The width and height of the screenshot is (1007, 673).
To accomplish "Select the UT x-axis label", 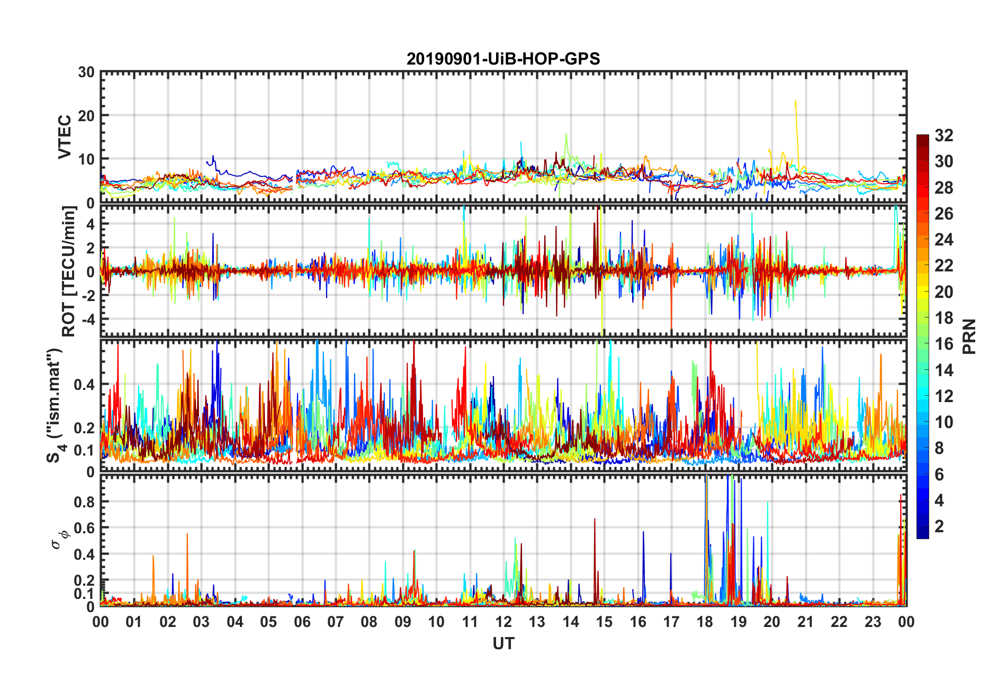I will (503, 643).
